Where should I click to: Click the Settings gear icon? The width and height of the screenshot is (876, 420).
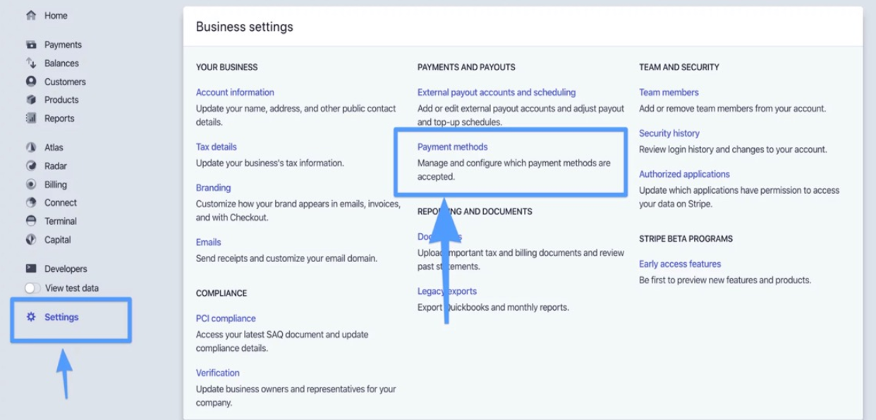(x=31, y=317)
